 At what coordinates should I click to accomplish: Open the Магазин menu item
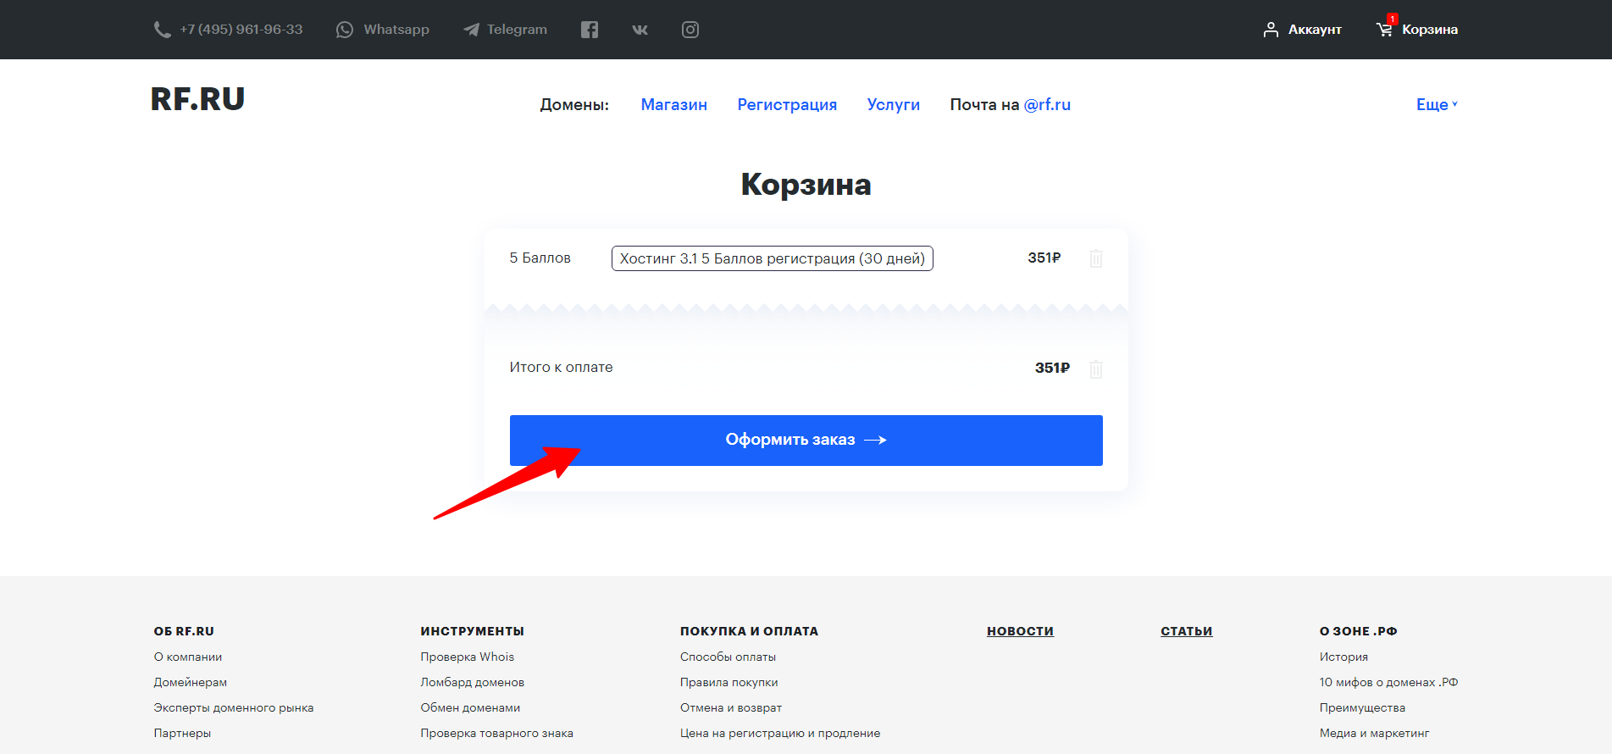coord(673,104)
